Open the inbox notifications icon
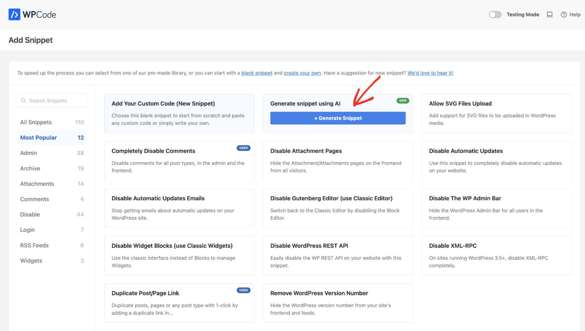 [550, 14]
